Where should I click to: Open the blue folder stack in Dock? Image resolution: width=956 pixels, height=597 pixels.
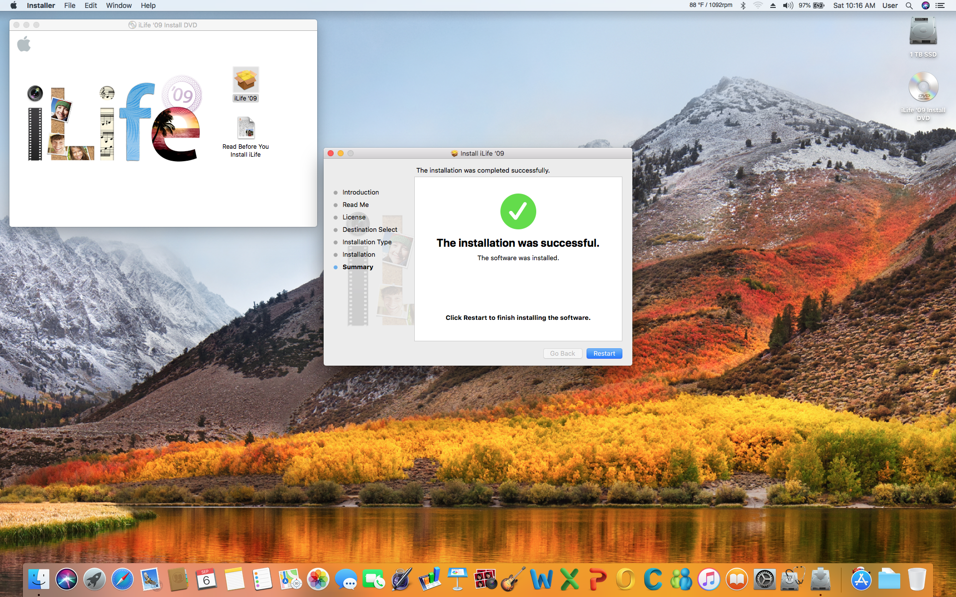(889, 579)
